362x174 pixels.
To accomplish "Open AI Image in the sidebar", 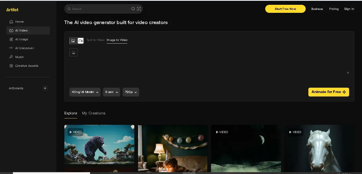I will [x=21, y=39].
